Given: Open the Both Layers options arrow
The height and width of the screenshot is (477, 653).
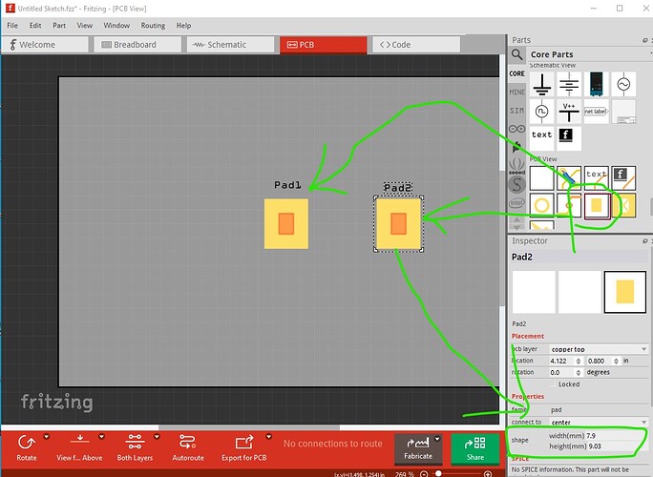Looking at the screenshot, I should coord(157,437).
